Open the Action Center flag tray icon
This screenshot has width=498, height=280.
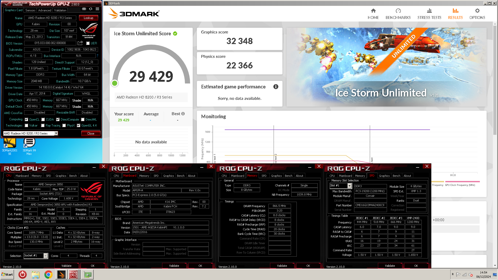(458, 275)
